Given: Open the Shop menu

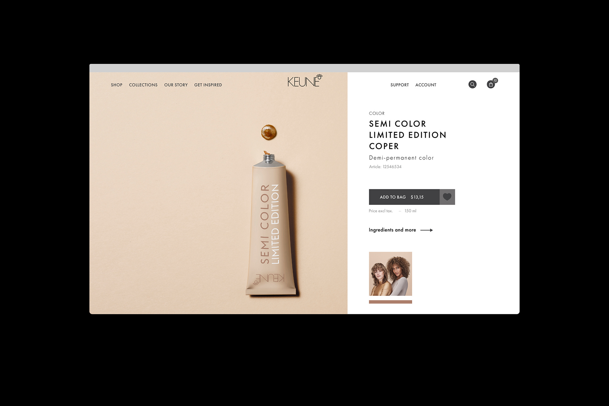Looking at the screenshot, I should click(x=116, y=85).
